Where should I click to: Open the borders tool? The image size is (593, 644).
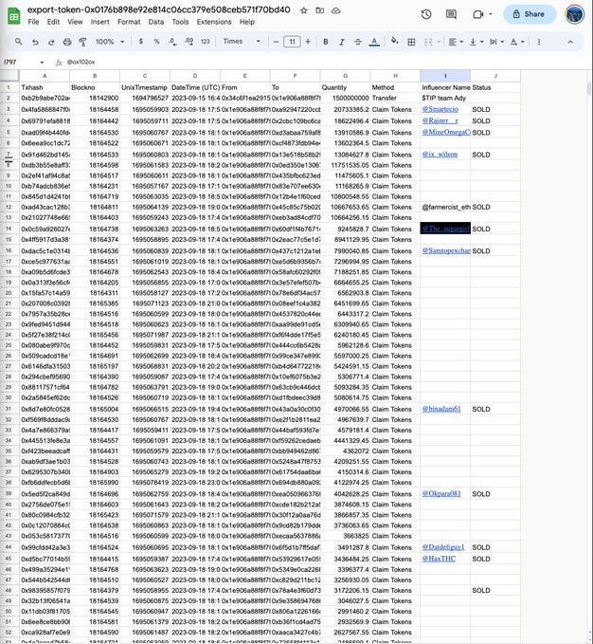411,42
